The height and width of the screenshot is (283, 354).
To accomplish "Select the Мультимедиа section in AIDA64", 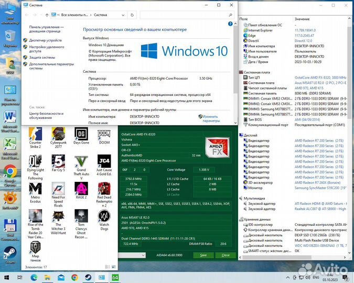I will point(254,198).
